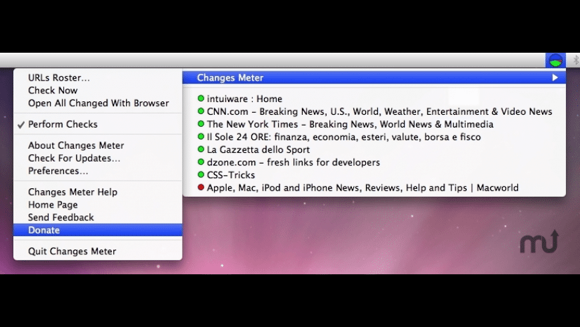Click green dot beside Il Sole 24 ORE

coord(201,137)
